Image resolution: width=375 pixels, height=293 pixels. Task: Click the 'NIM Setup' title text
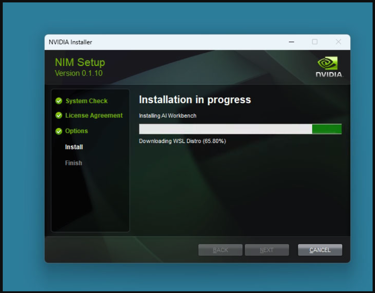pyautogui.click(x=80, y=62)
